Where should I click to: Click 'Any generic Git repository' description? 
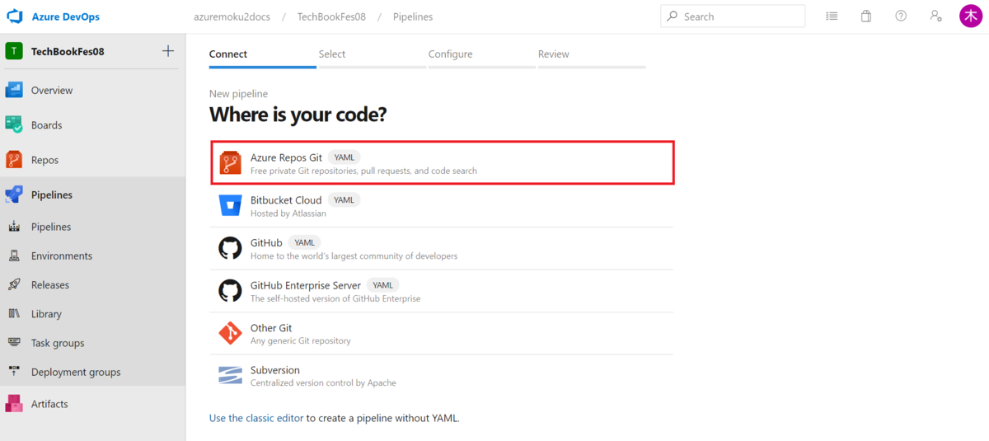[301, 340]
